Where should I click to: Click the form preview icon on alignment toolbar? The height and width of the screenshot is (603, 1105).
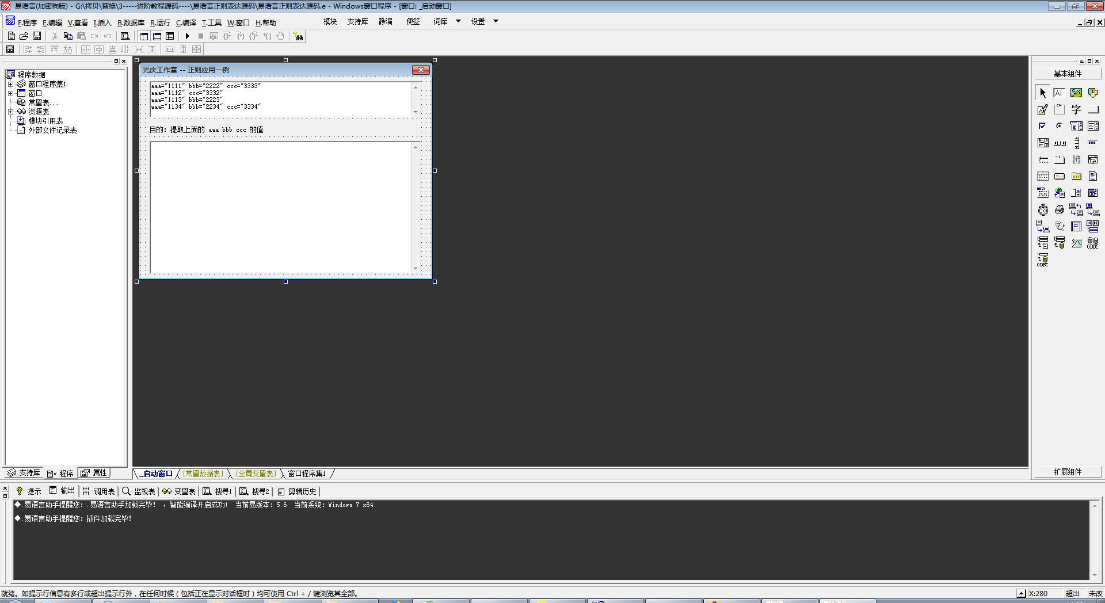pyautogui.click(x=10, y=49)
